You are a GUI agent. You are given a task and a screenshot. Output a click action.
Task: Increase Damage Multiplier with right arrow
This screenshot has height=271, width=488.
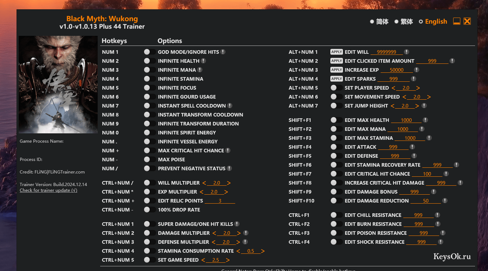coord(239,233)
